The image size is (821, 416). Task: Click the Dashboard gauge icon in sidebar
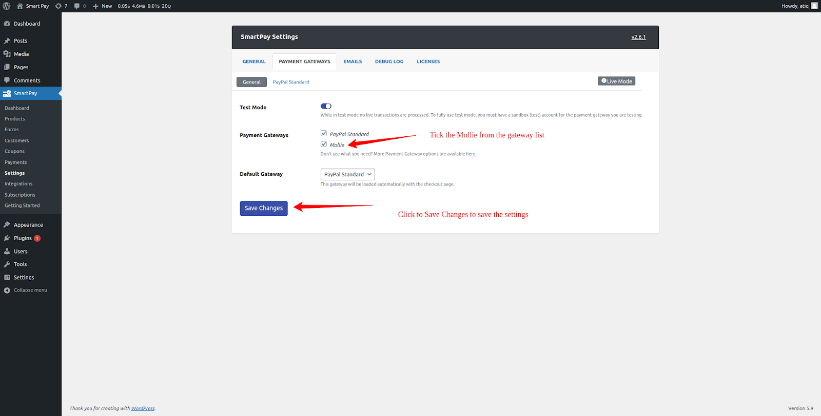(x=7, y=24)
